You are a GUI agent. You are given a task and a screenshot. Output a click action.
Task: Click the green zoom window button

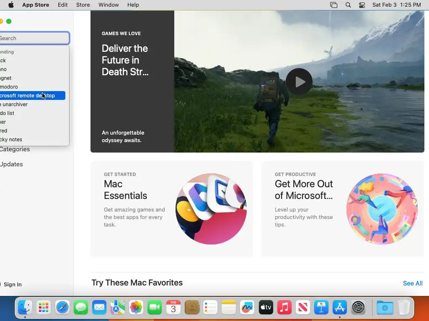(9, 21)
